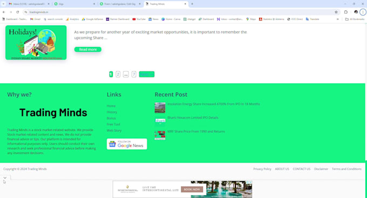Reload the tradingminds.in page
Image resolution: width=367 pixels, height=198 pixels.
tap(18, 12)
